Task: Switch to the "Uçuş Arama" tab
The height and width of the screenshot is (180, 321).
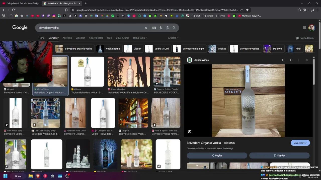Action: [122, 38]
